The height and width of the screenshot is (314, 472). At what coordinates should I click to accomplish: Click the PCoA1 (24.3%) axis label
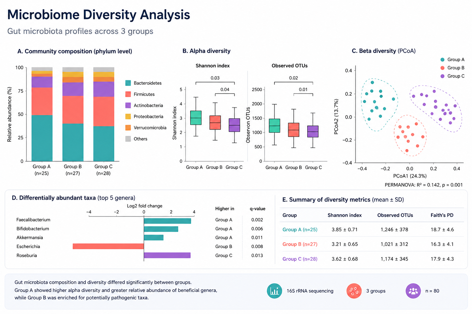(x=410, y=176)
